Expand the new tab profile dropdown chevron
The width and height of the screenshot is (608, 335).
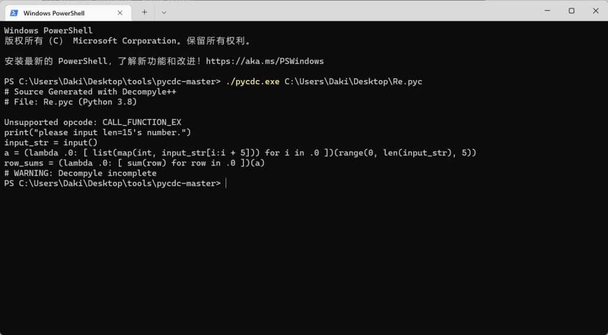[164, 12]
